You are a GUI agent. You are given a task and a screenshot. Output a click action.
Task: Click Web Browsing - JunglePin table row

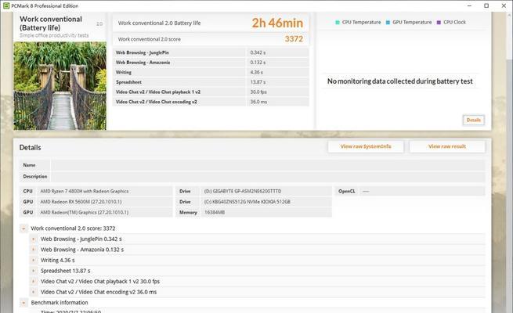(211, 52)
